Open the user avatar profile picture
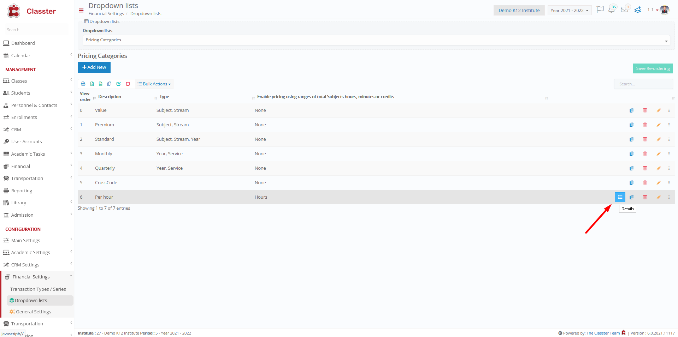Viewport: 678px width, 337px height. pyautogui.click(x=665, y=10)
